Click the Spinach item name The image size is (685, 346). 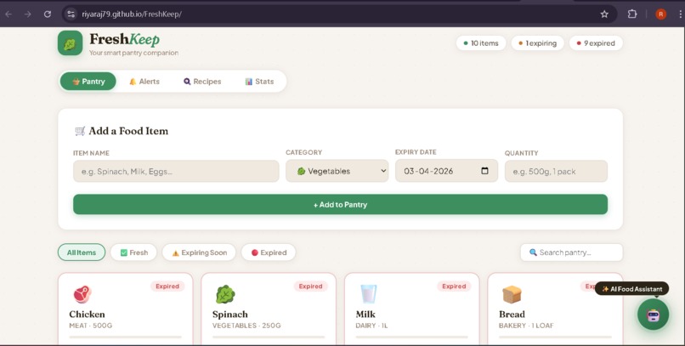(x=230, y=314)
